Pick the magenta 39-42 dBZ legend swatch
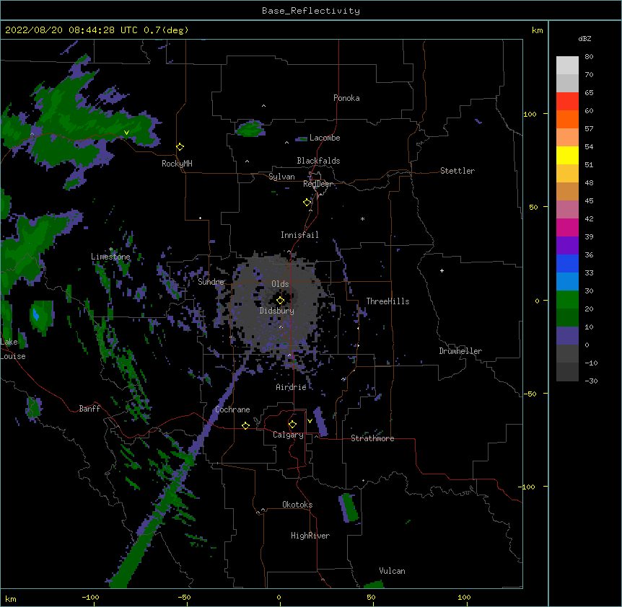The width and height of the screenshot is (622, 607). tap(567, 227)
